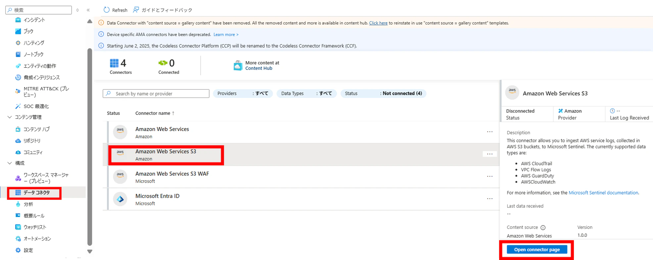This screenshot has height=260, width=653.
Task: Collapse the コンテンツ管理 section
Action: click(10, 117)
